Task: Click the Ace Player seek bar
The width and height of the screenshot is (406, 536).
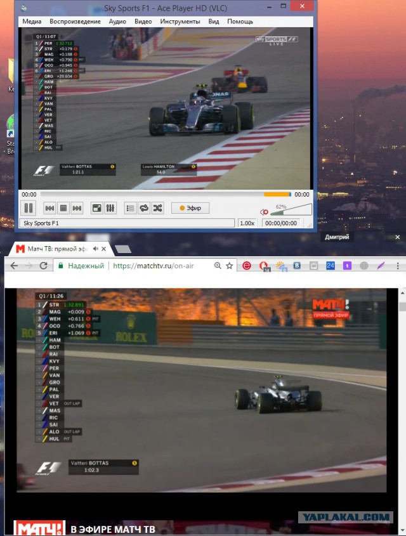Action: (166, 194)
